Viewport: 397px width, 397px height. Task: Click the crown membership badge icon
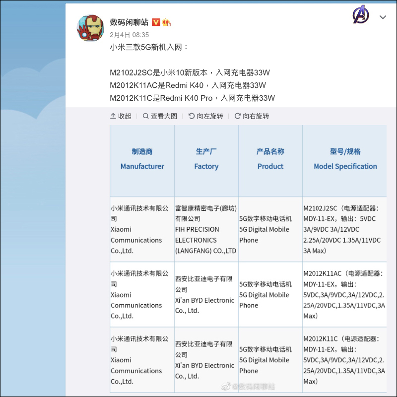coord(166,22)
